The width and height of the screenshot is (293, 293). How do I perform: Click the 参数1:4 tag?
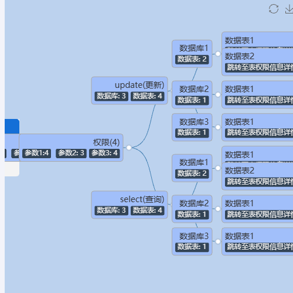coord(37,154)
